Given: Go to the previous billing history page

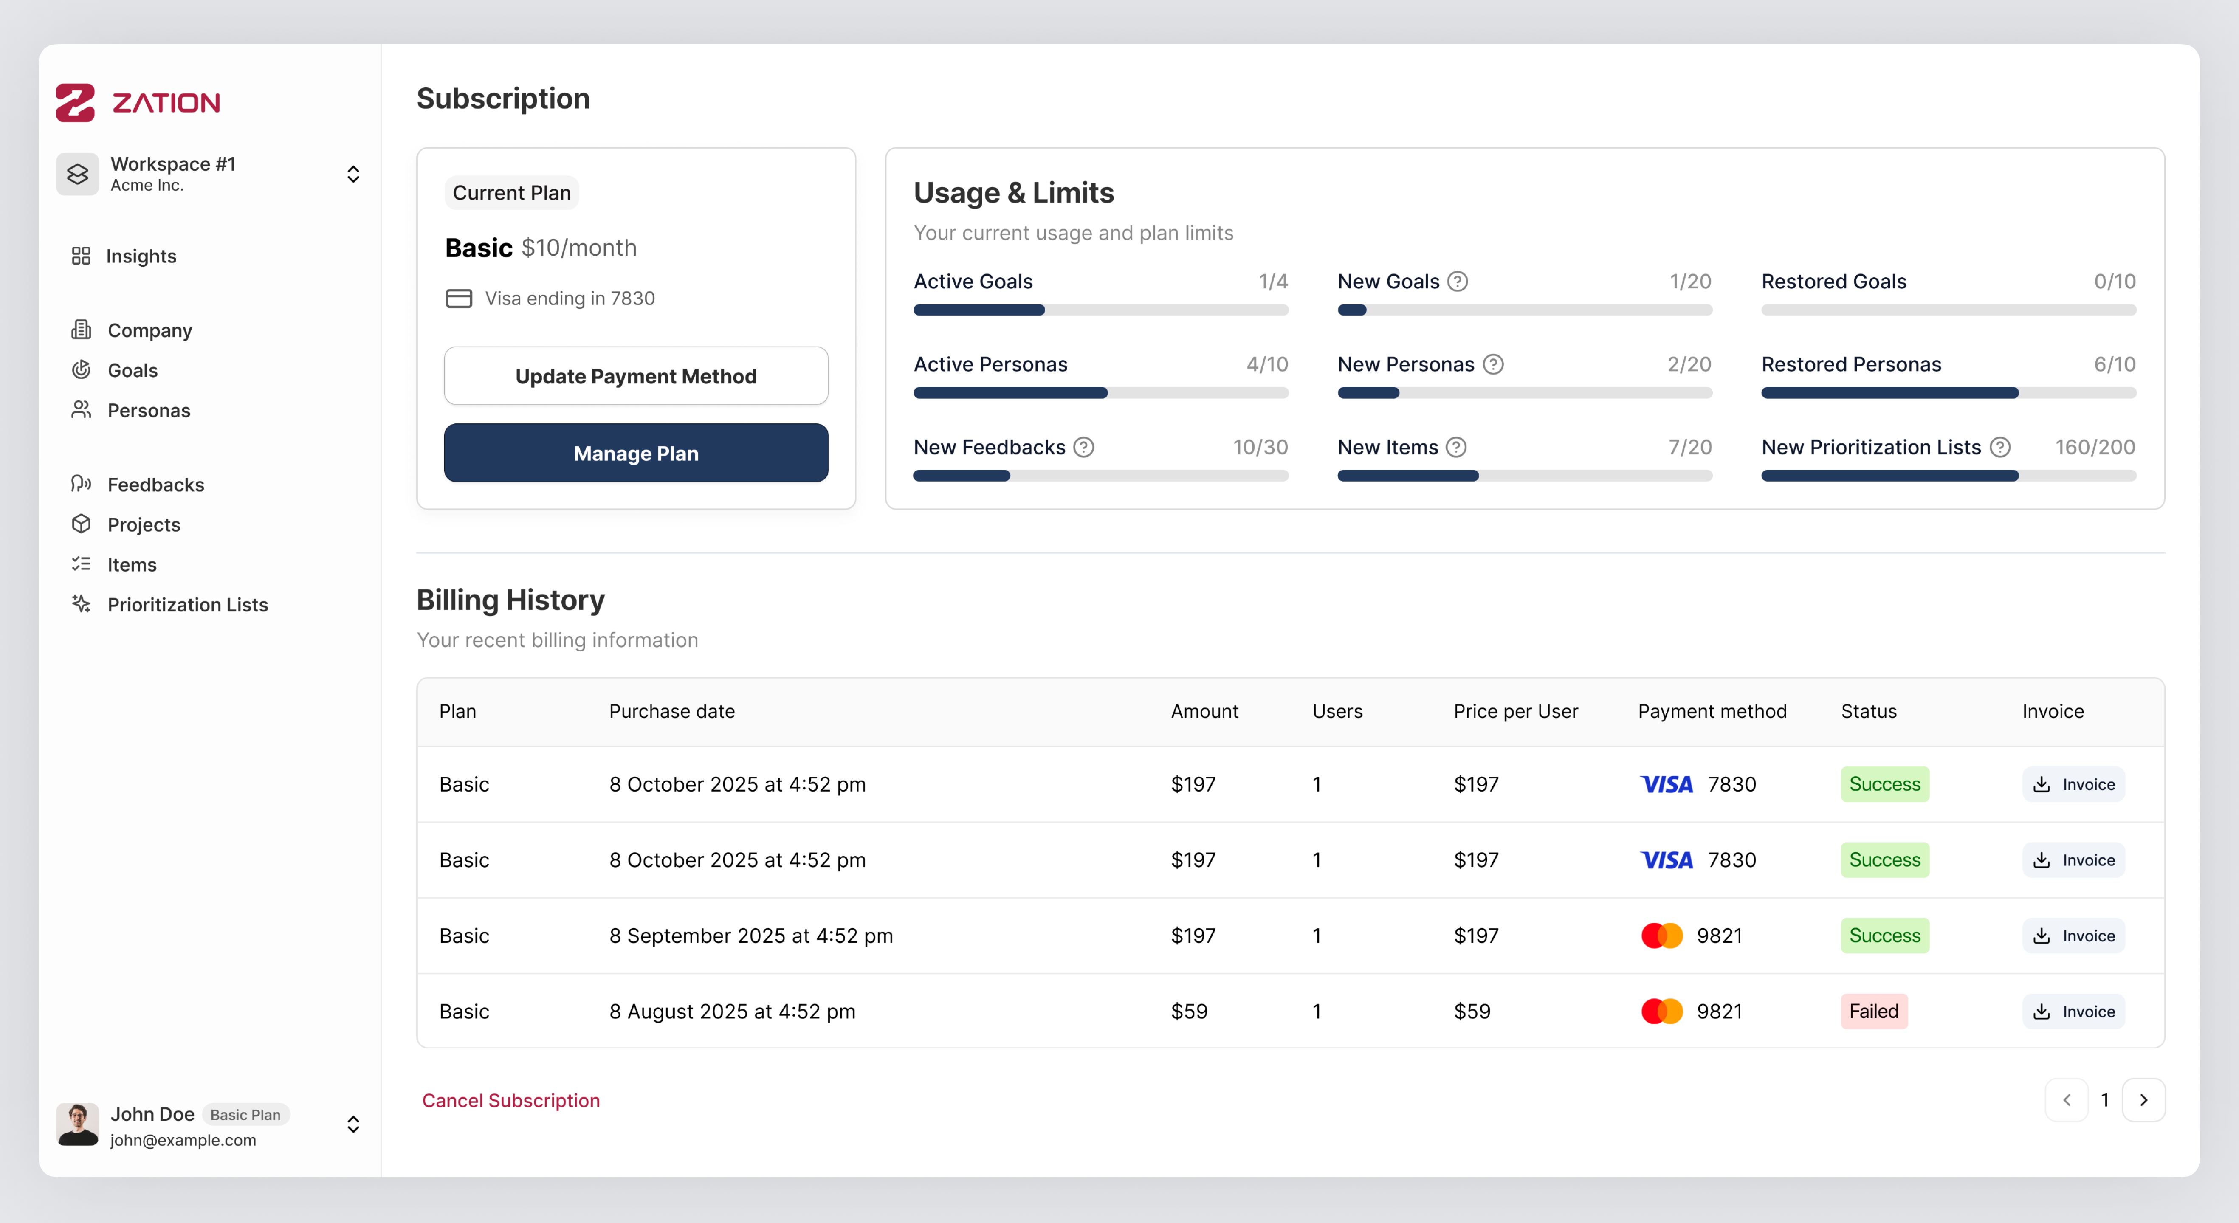Looking at the screenshot, I should (x=2067, y=1100).
